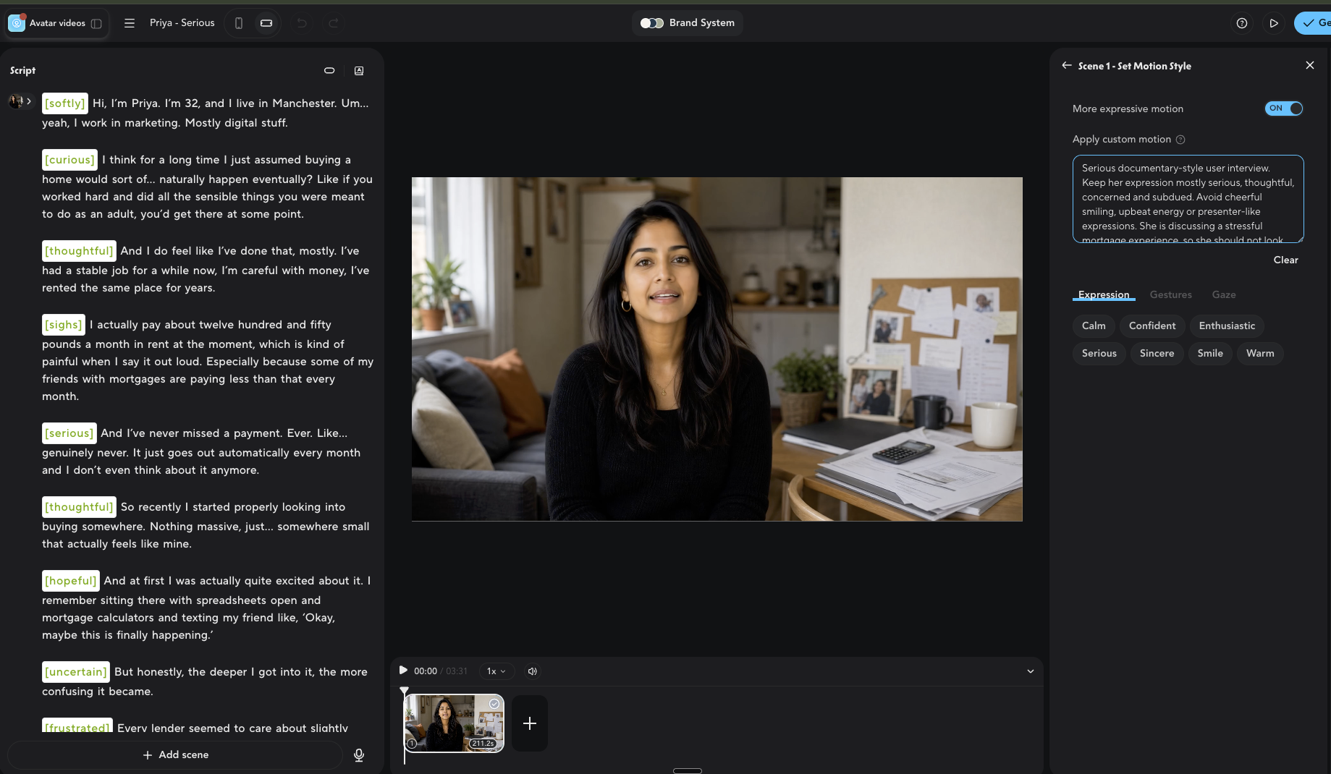
Task: Switch to the Gestures tab
Action: pyautogui.click(x=1171, y=294)
